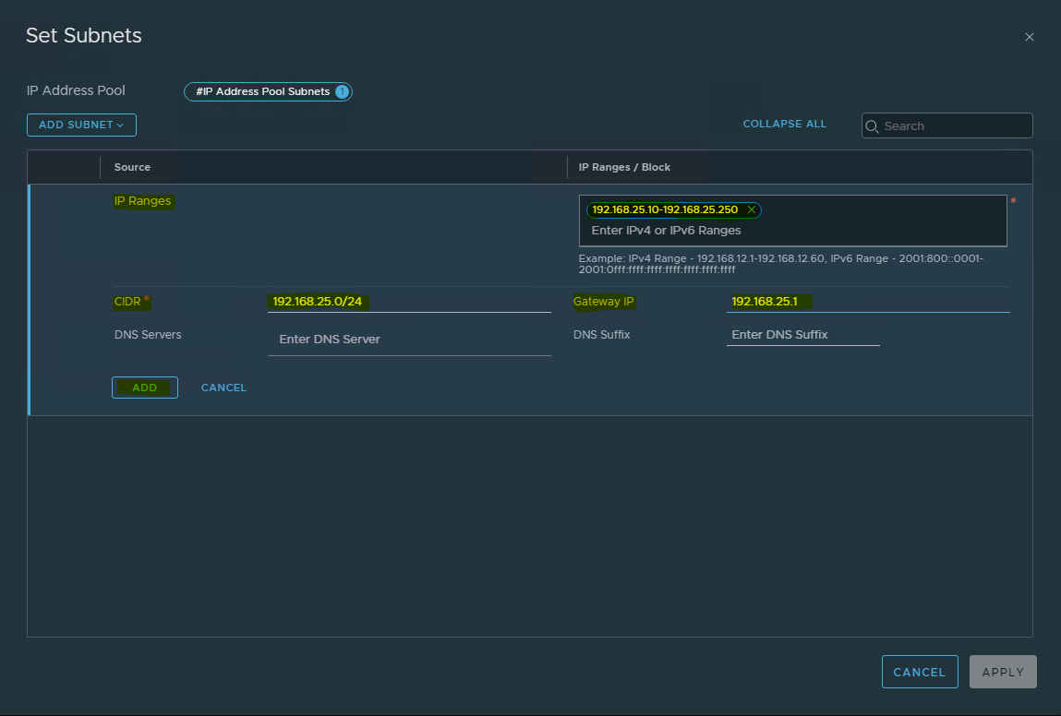Click the IP Address Pool label

(76, 90)
